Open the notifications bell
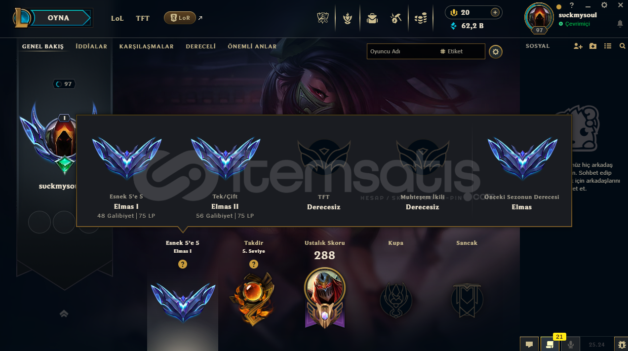 tap(620, 24)
